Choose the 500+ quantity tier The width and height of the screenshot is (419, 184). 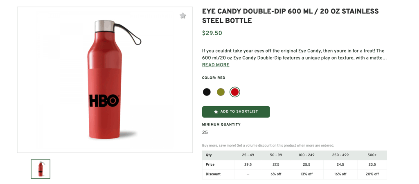point(372,155)
